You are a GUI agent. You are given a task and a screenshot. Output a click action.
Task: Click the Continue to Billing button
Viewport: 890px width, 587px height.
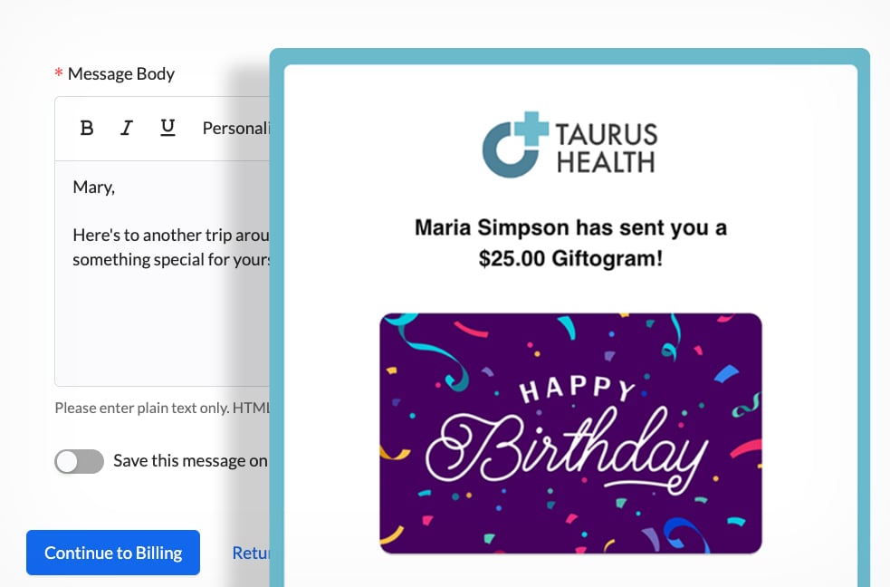(113, 553)
